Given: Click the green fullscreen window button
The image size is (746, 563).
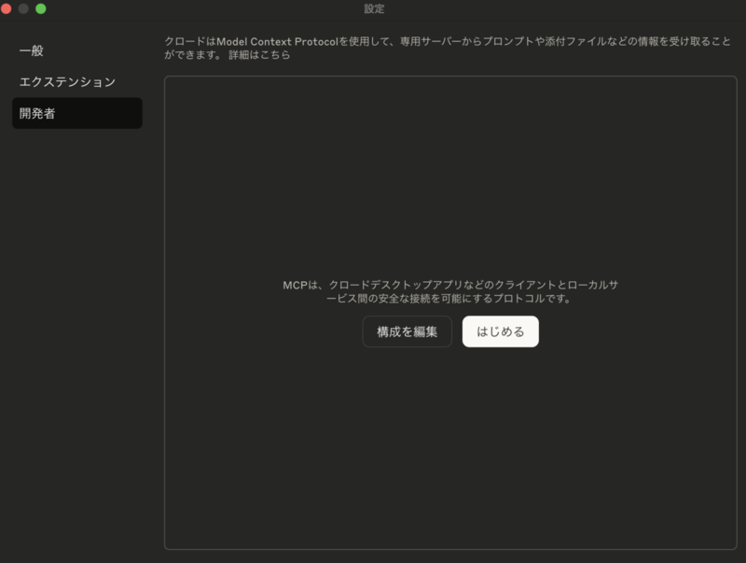Looking at the screenshot, I should (41, 8).
